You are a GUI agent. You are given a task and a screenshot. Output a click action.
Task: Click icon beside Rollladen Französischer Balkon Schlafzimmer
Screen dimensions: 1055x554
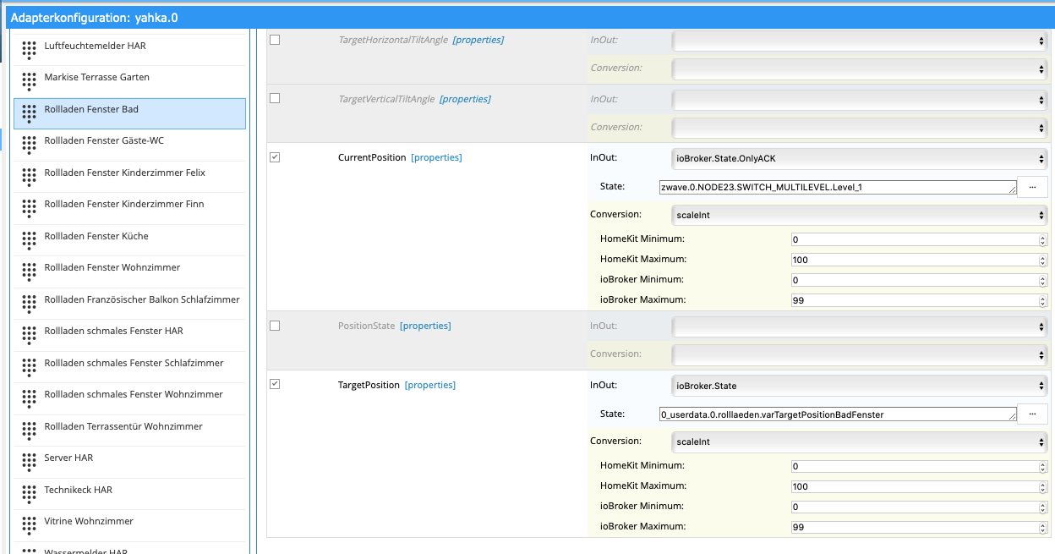click(30, 304)
